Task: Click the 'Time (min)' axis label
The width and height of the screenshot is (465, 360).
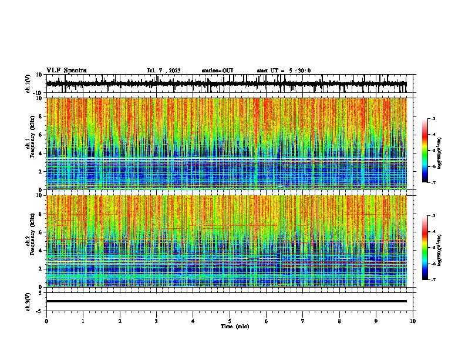Action: pos(235,326)
